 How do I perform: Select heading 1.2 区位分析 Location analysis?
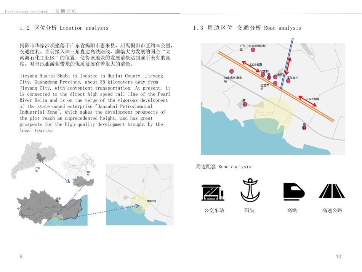(64, 28)
